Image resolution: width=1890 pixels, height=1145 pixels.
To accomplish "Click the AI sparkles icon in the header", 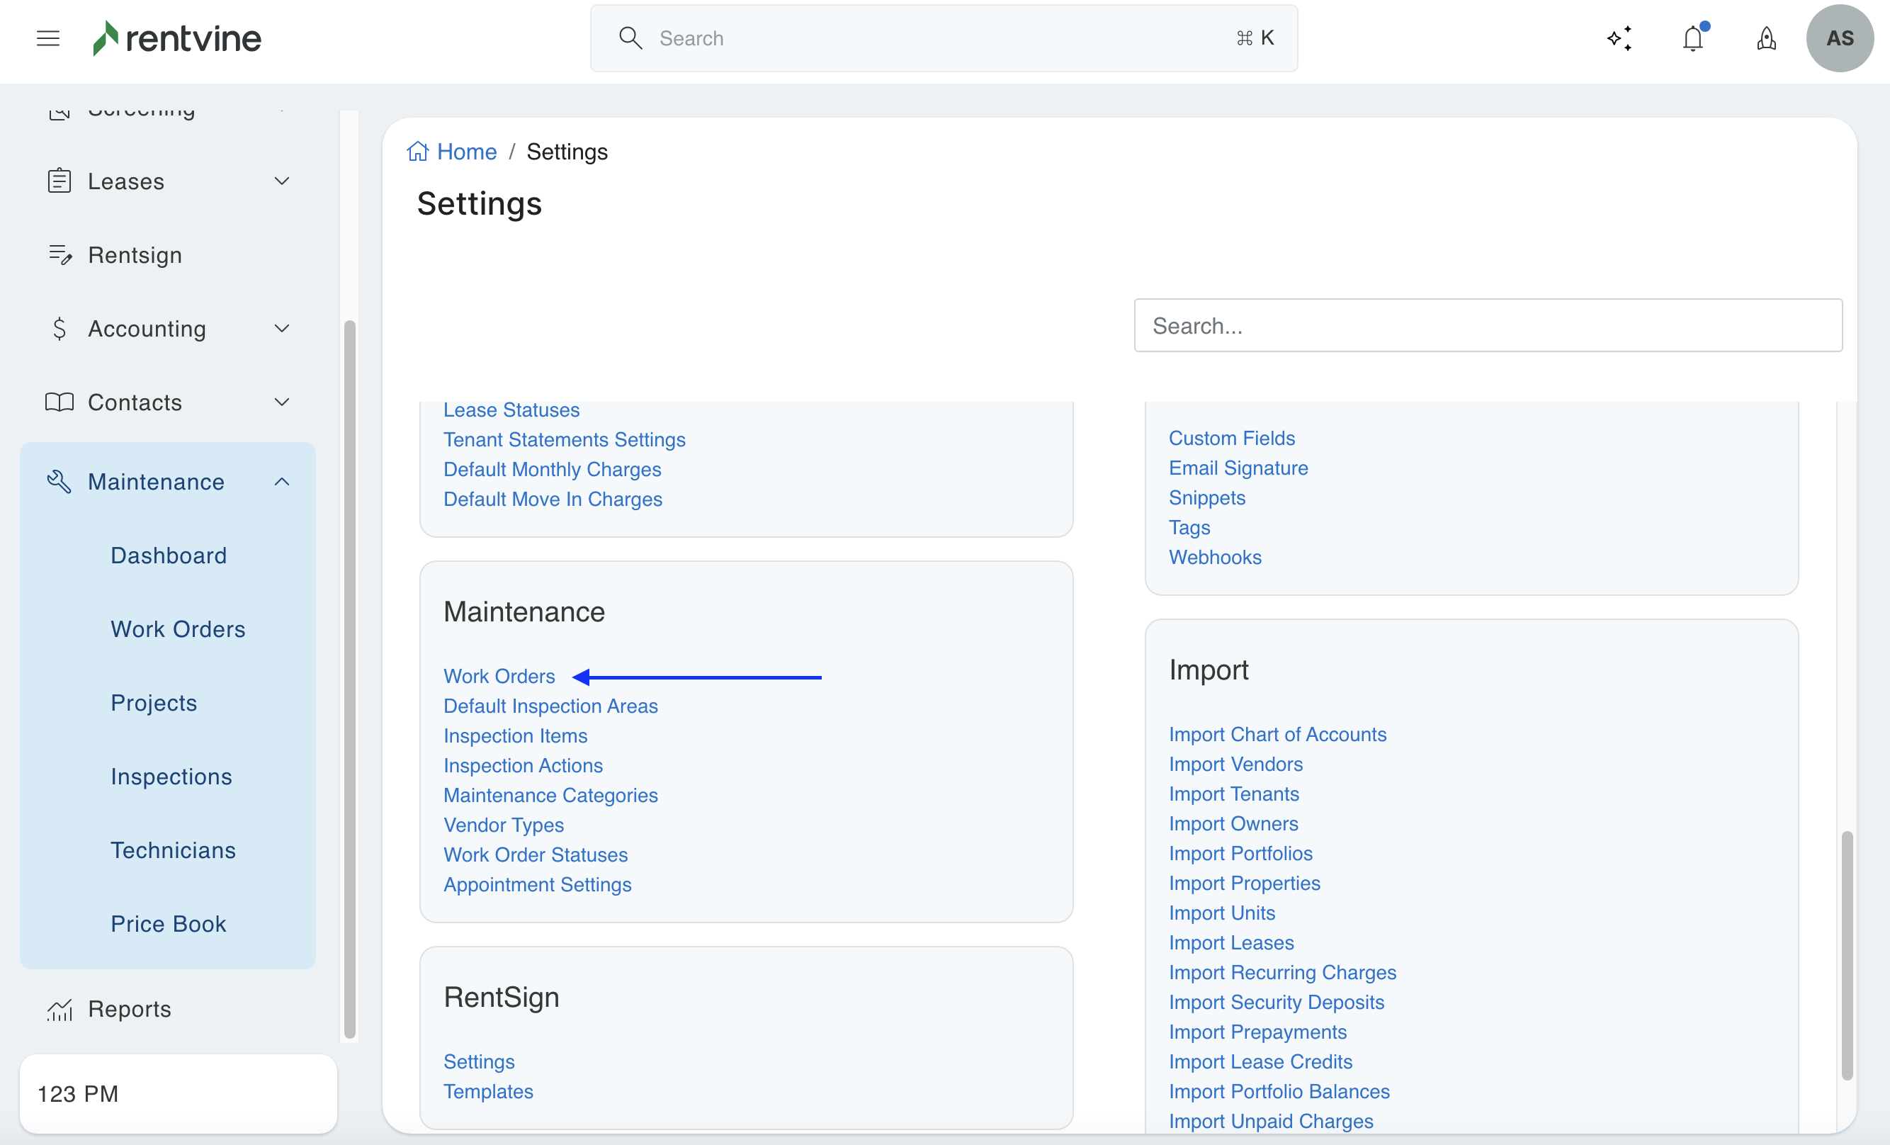I will coord(1620,38).
